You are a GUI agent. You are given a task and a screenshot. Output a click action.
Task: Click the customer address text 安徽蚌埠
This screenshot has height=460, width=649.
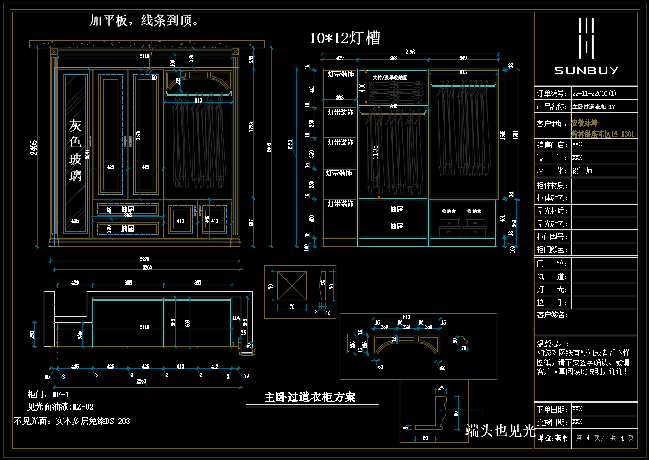coord(584,123)
